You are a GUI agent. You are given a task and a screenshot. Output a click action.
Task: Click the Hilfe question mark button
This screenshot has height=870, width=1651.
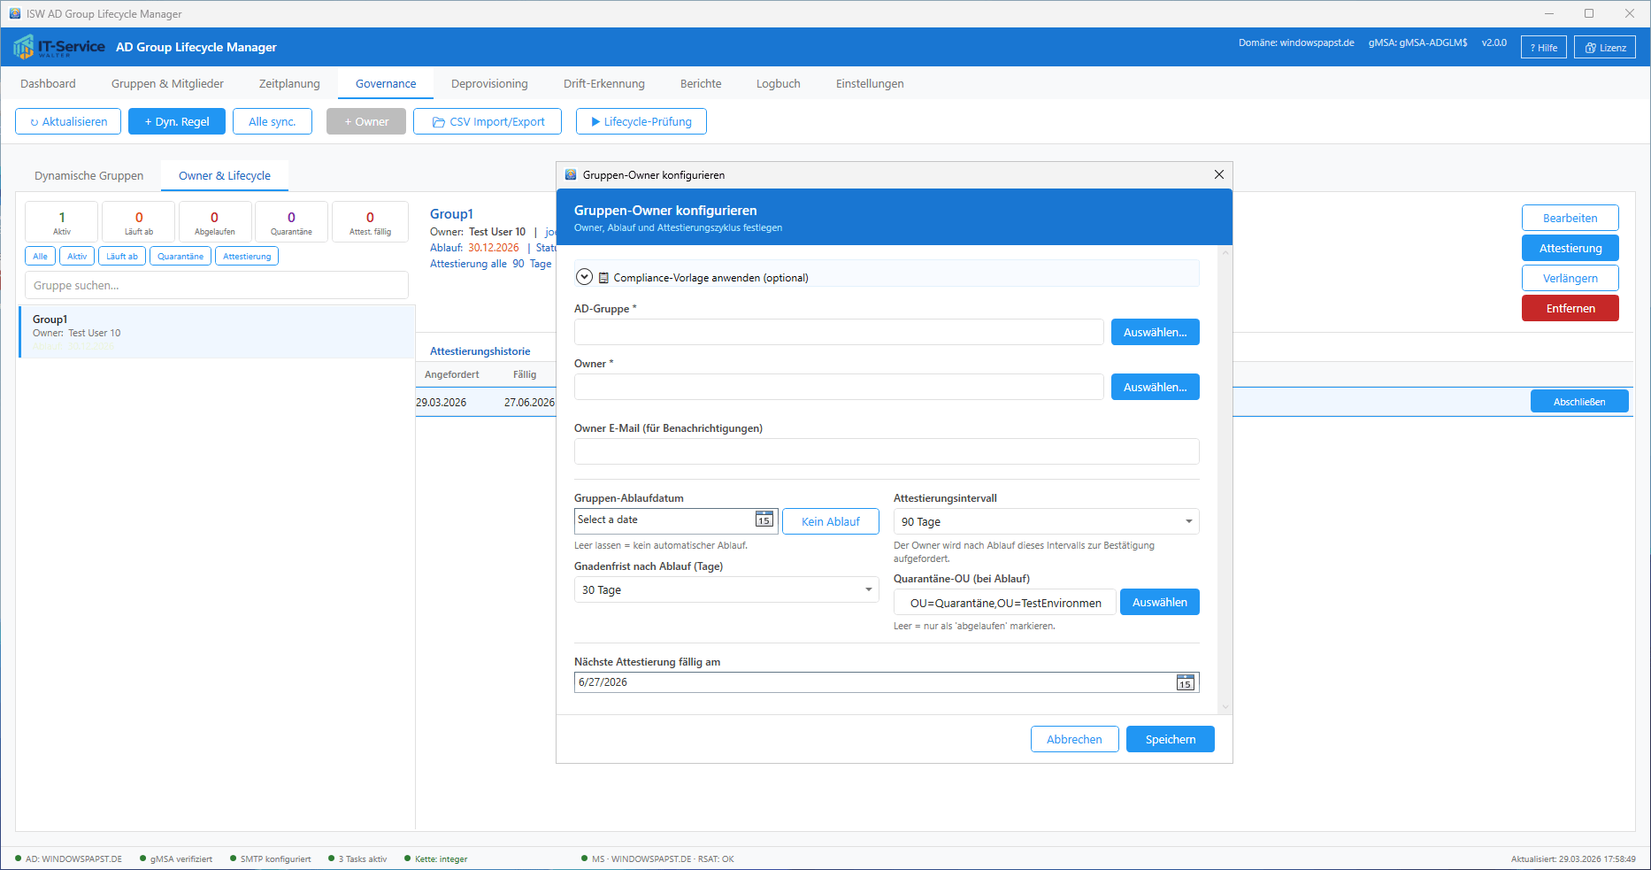click(1543, 48)
